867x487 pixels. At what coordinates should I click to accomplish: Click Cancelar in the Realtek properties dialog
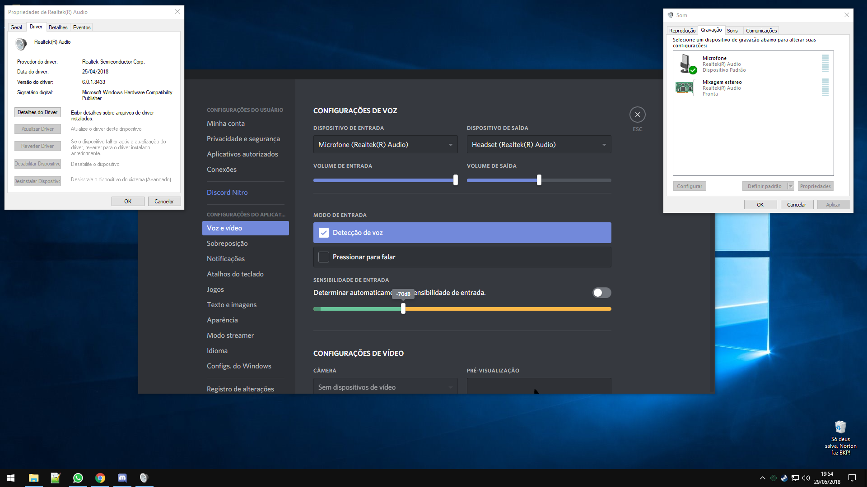coord(164,202)
